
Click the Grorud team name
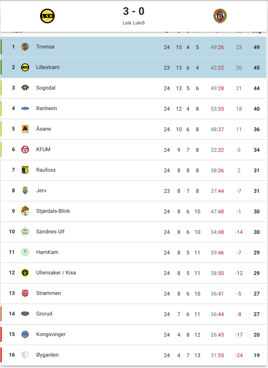click(44, 314)
